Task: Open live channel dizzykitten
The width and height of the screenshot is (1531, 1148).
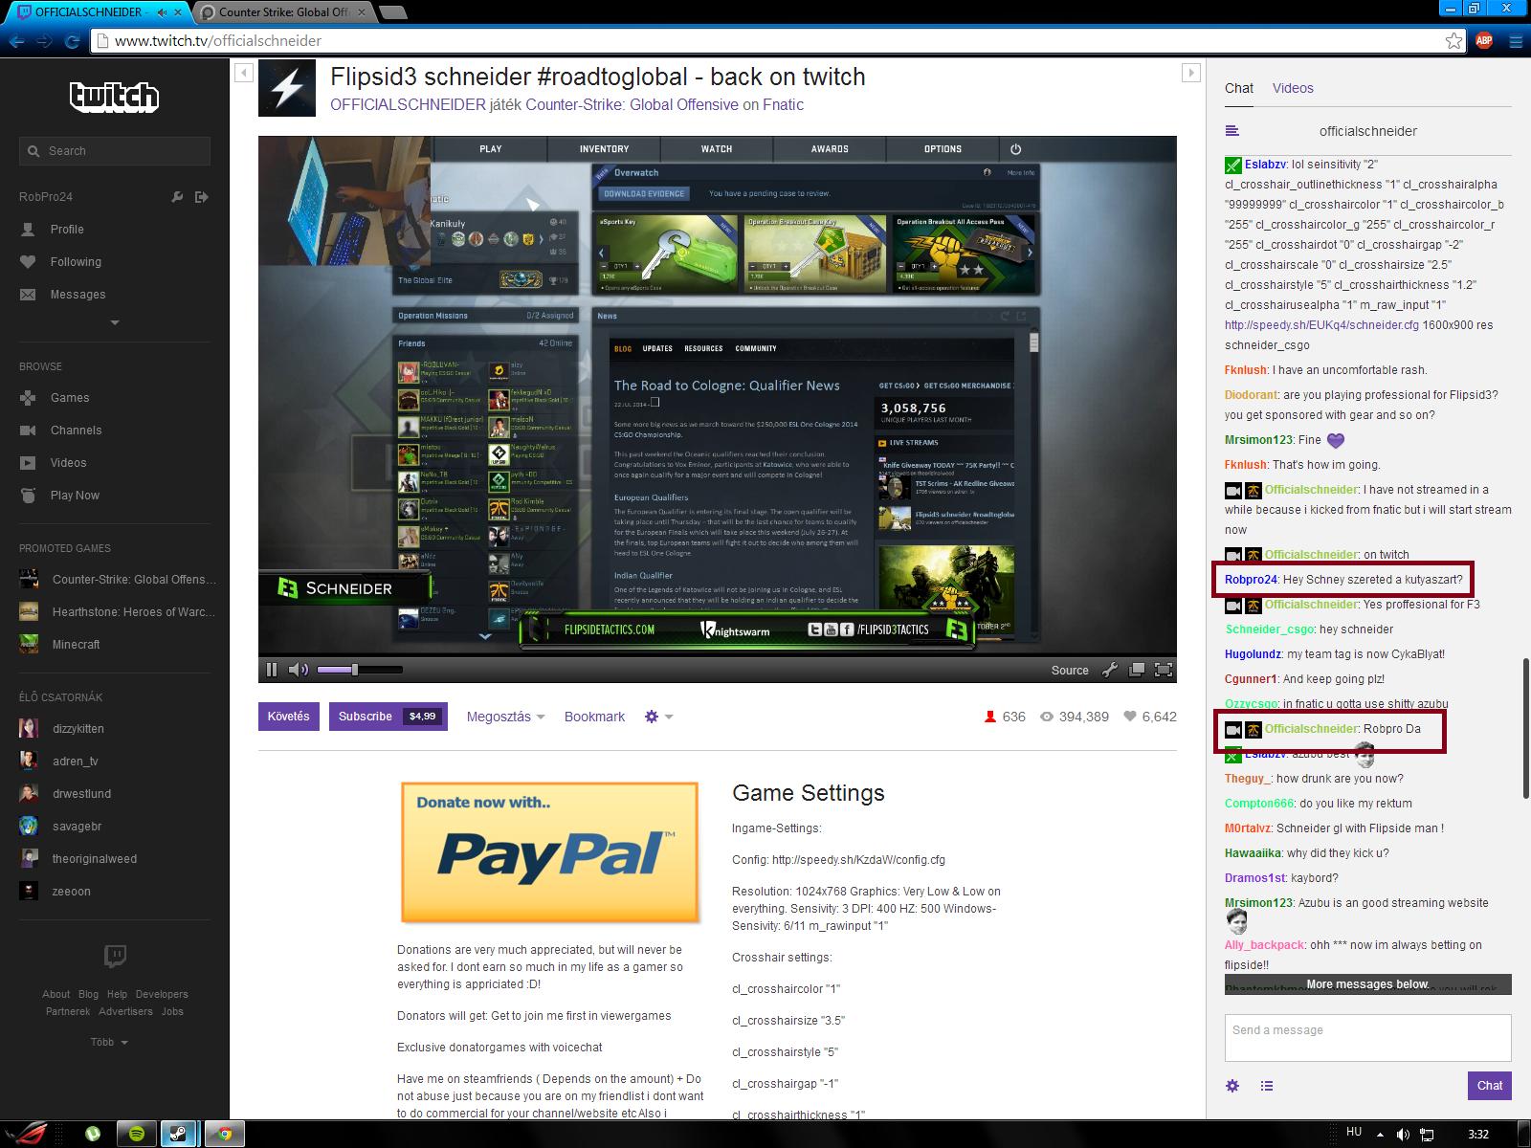Action: 62,729
